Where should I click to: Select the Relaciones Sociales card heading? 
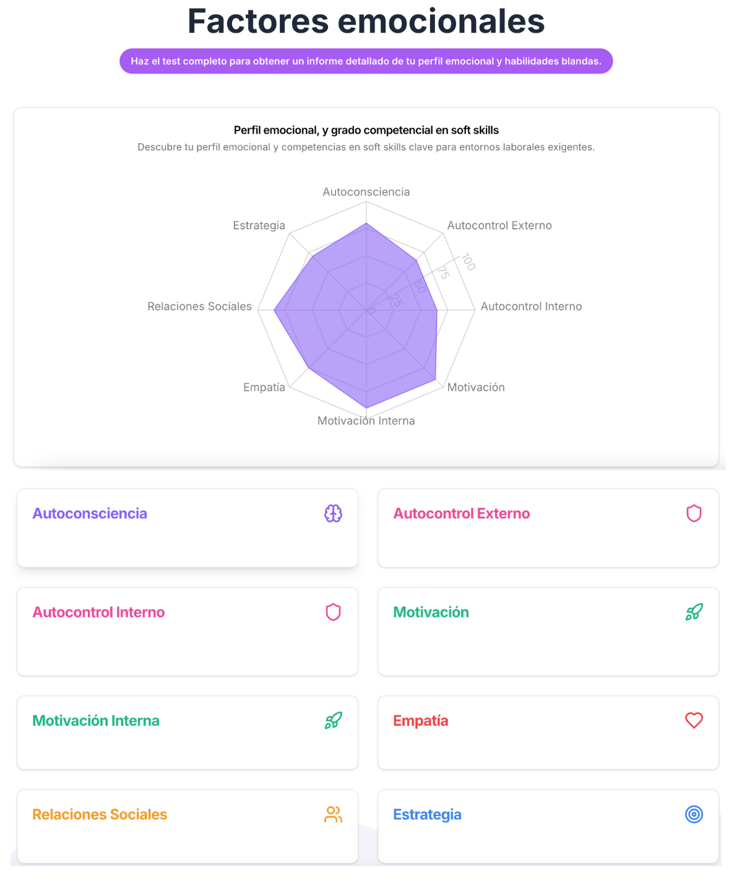click(x=100, y=814)
